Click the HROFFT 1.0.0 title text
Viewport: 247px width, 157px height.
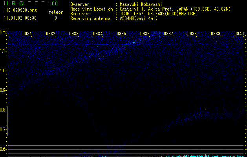[x=31, y=3]
